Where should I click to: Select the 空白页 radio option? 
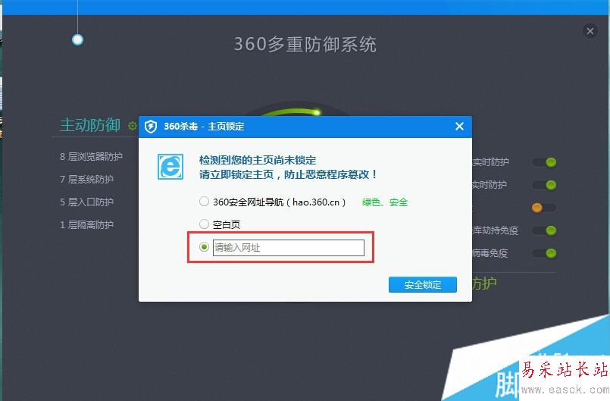205,224
